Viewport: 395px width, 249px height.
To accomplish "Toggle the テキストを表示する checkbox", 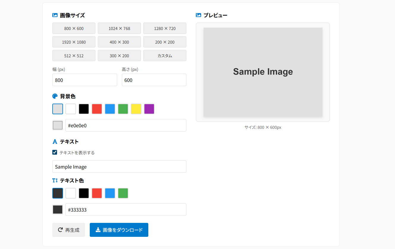I will pos(55,152).
